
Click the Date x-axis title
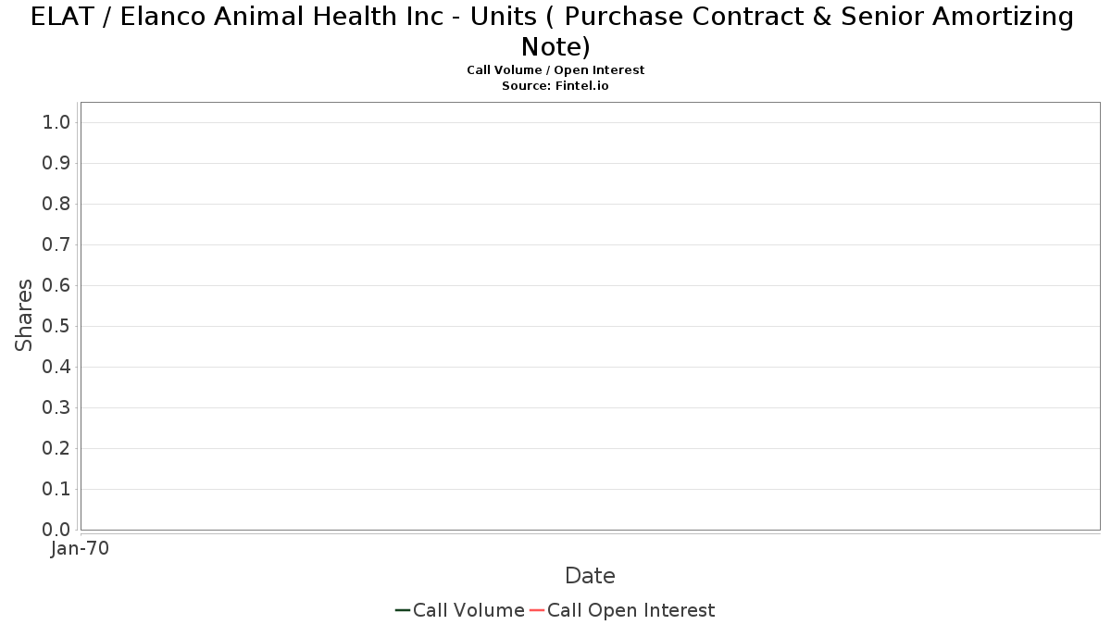[x=590, y=576]
